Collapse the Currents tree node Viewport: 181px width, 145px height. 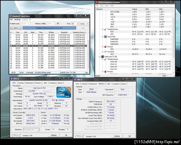[x=103, y=52]
